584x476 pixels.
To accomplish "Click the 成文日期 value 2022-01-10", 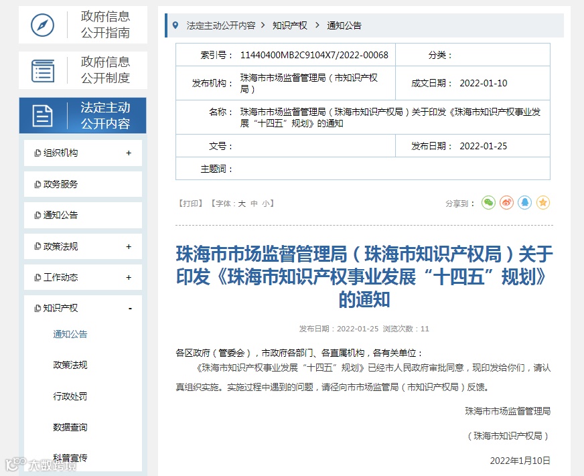I will pos(484,83).
